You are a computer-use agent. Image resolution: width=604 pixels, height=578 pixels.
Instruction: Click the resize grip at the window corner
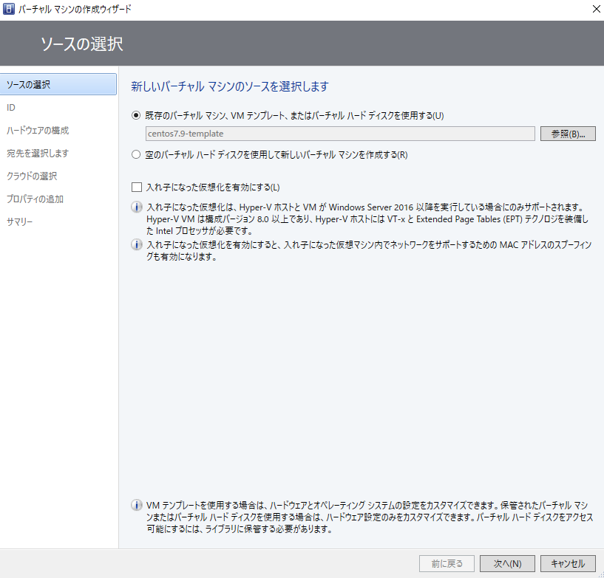(601, 575)
